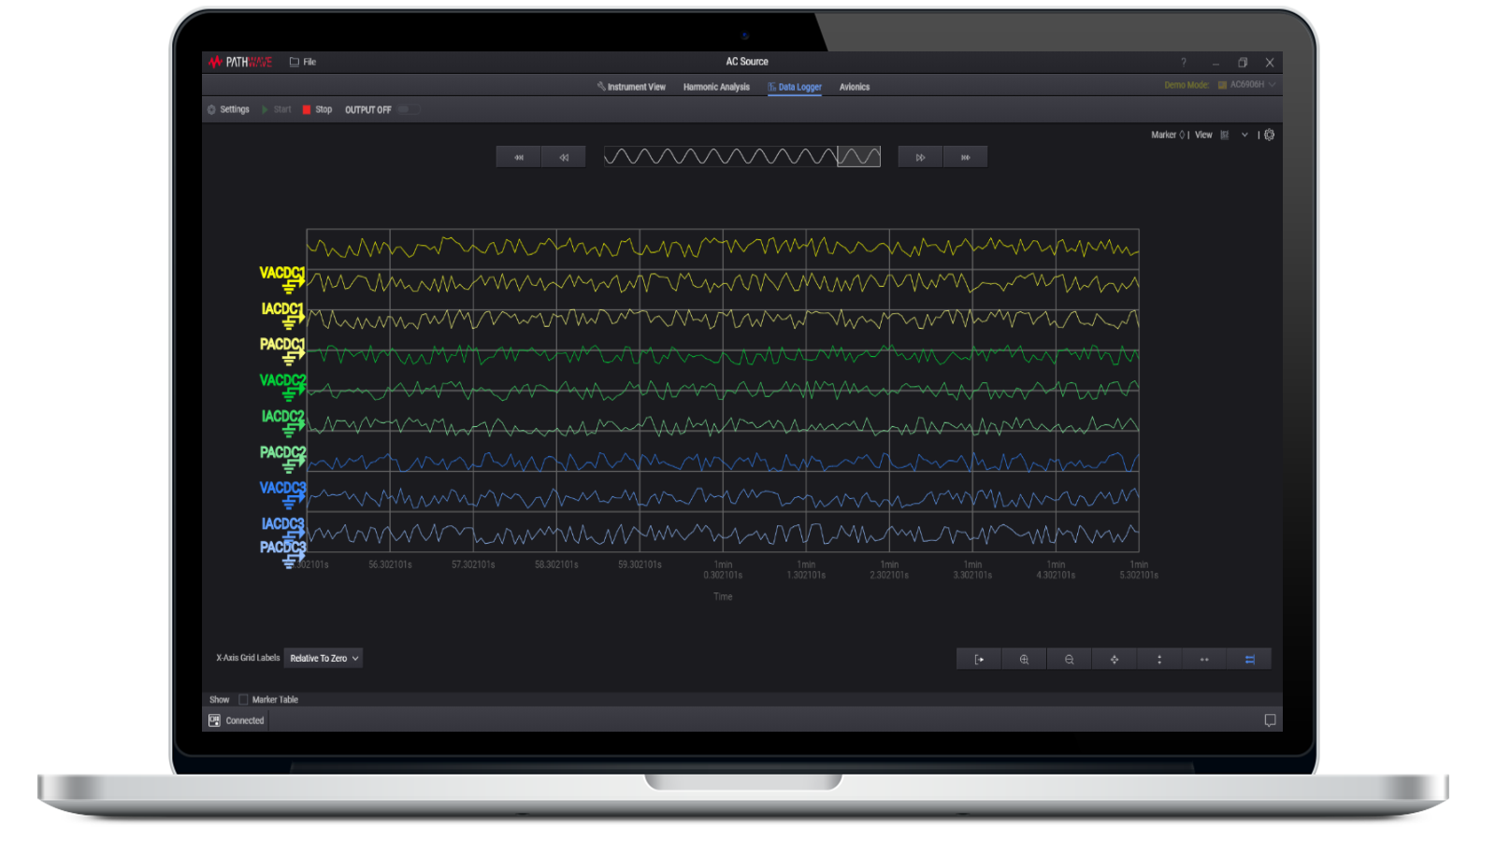Toggle the Marker diamond control
The height and width of the screenshot is (841, 1496).
(1182, 135)
